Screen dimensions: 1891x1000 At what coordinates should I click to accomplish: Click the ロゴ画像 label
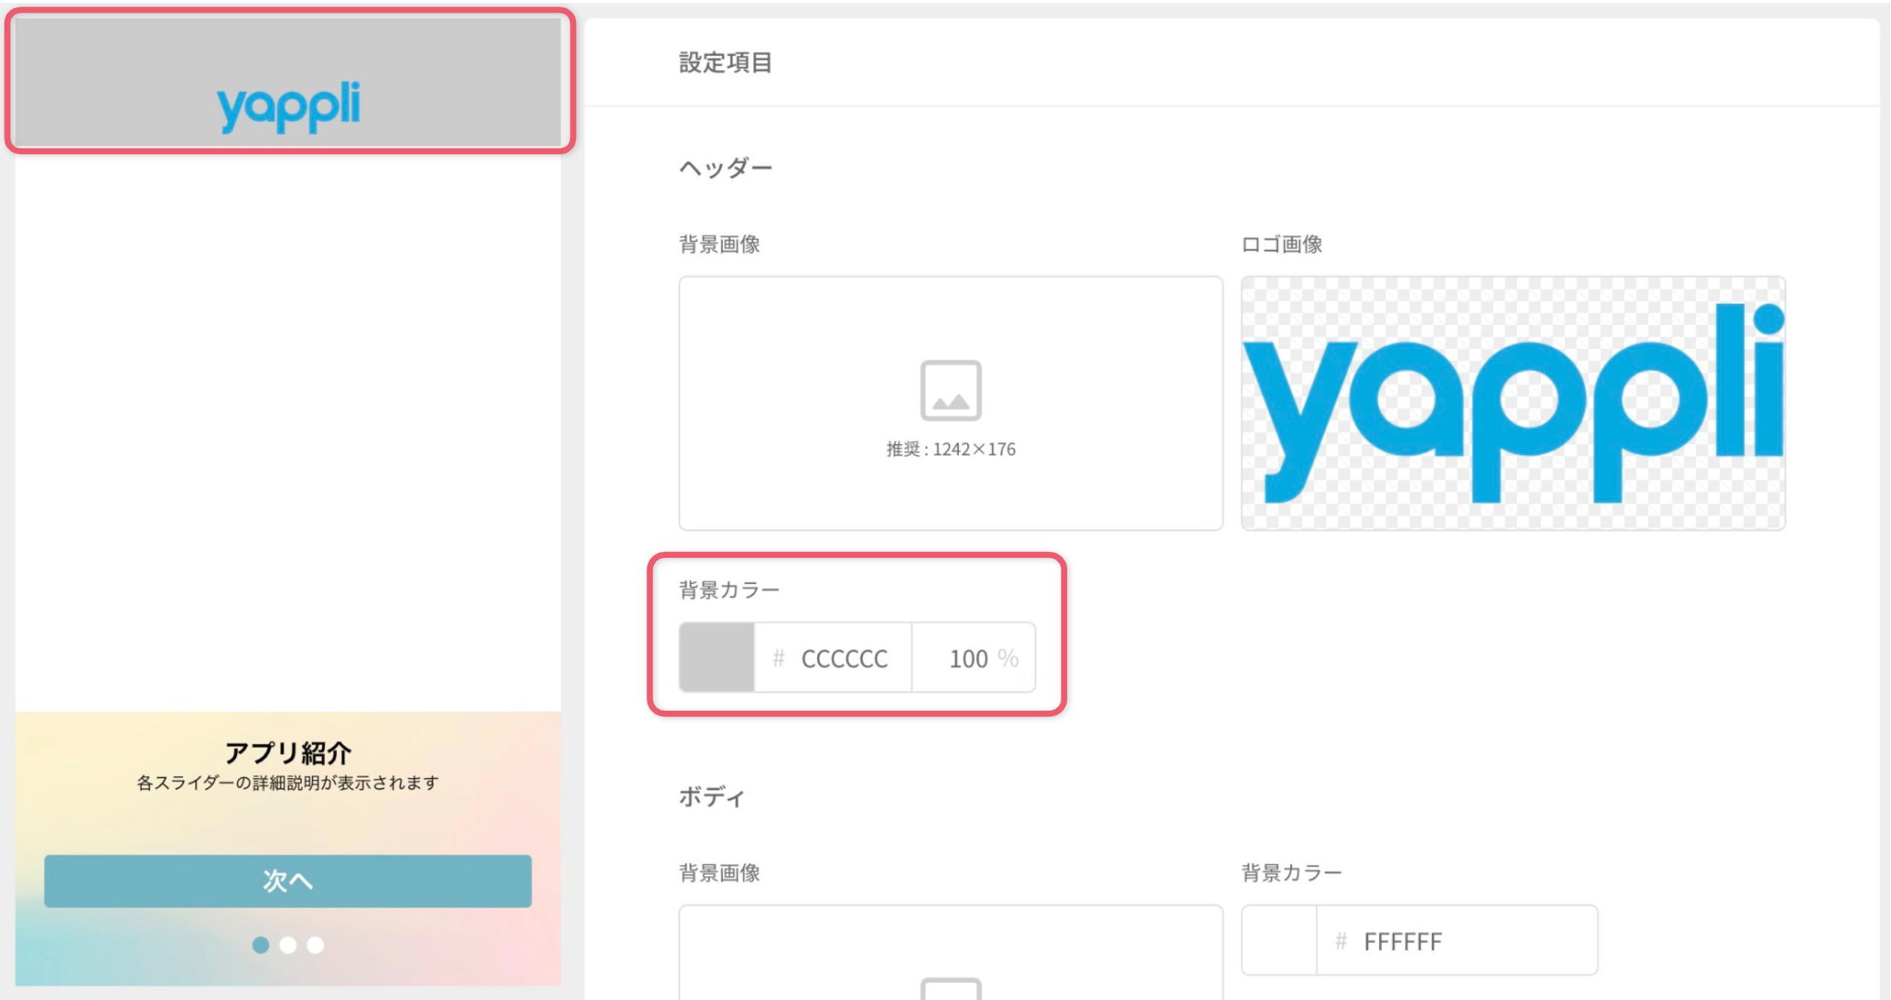pos(1282,244)
